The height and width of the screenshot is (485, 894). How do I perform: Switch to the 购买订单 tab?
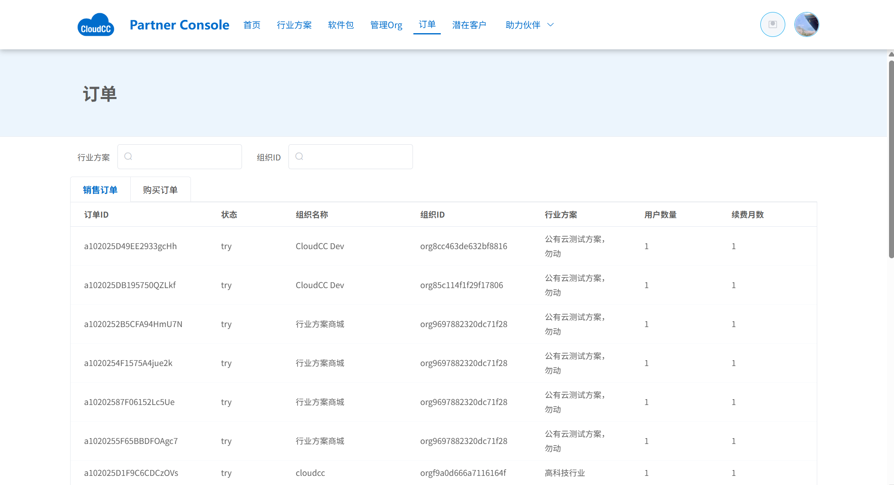coord(160,190)
